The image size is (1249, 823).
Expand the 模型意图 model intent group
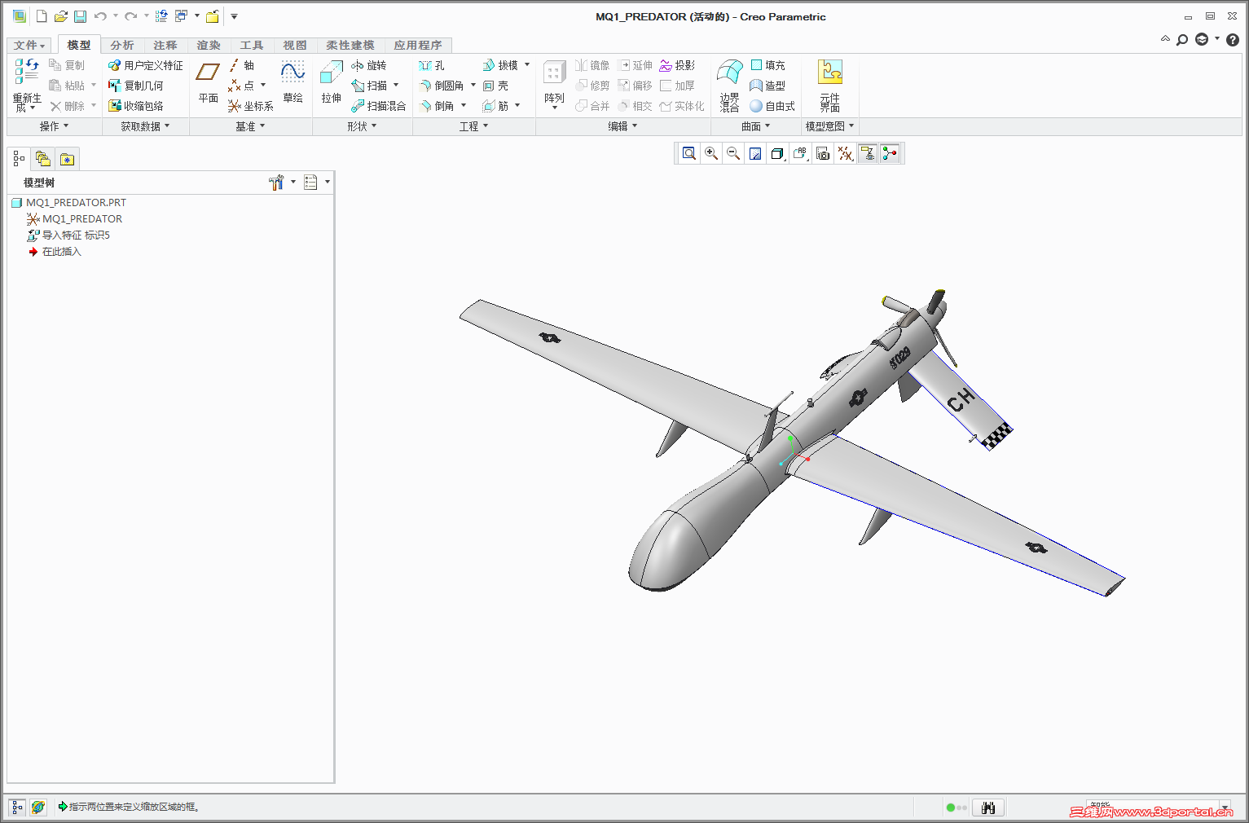point(829,126)
